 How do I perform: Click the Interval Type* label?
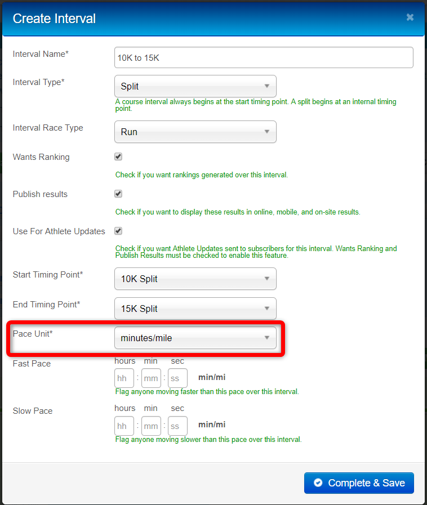[x=39, y=82]
